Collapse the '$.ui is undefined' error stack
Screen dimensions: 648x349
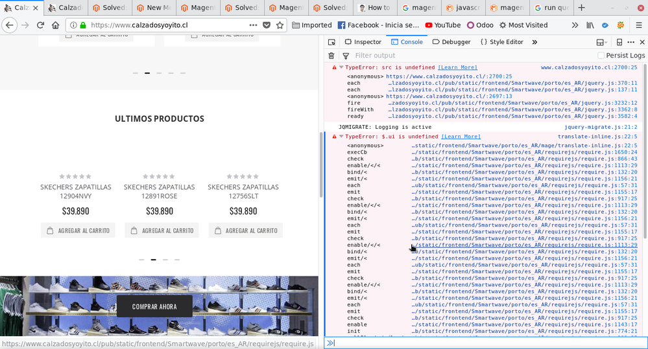coord(342,137)
